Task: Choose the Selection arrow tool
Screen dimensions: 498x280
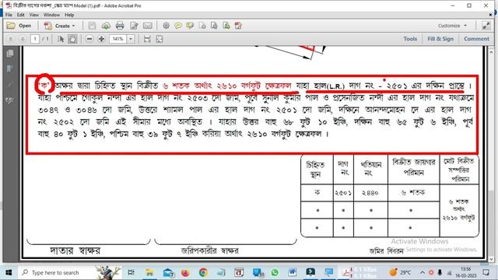Action: point(61,39)
